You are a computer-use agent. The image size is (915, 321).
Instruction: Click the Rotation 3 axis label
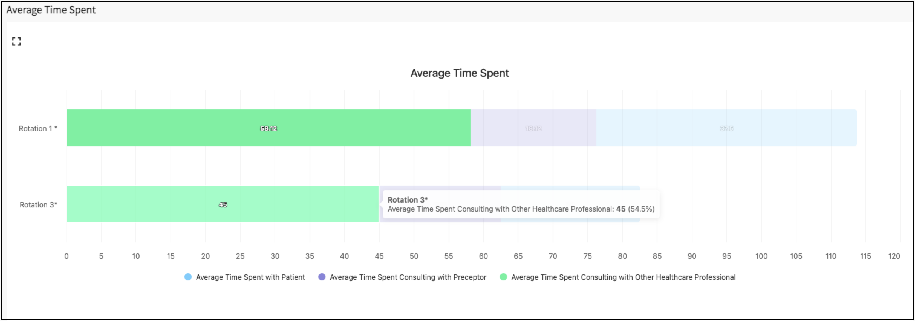pos(38,205)
